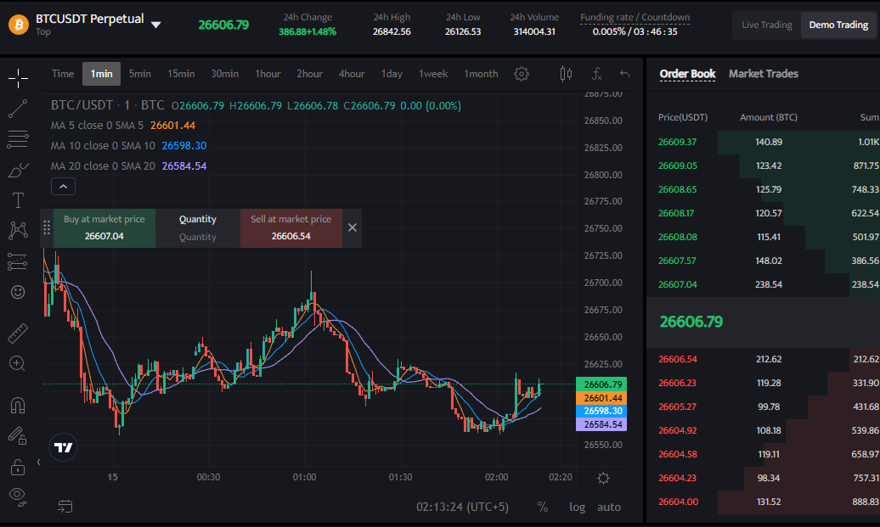Screen dimensions: 880x527
Task: Select the 2hour interval
Action: (x=310, y=74)
